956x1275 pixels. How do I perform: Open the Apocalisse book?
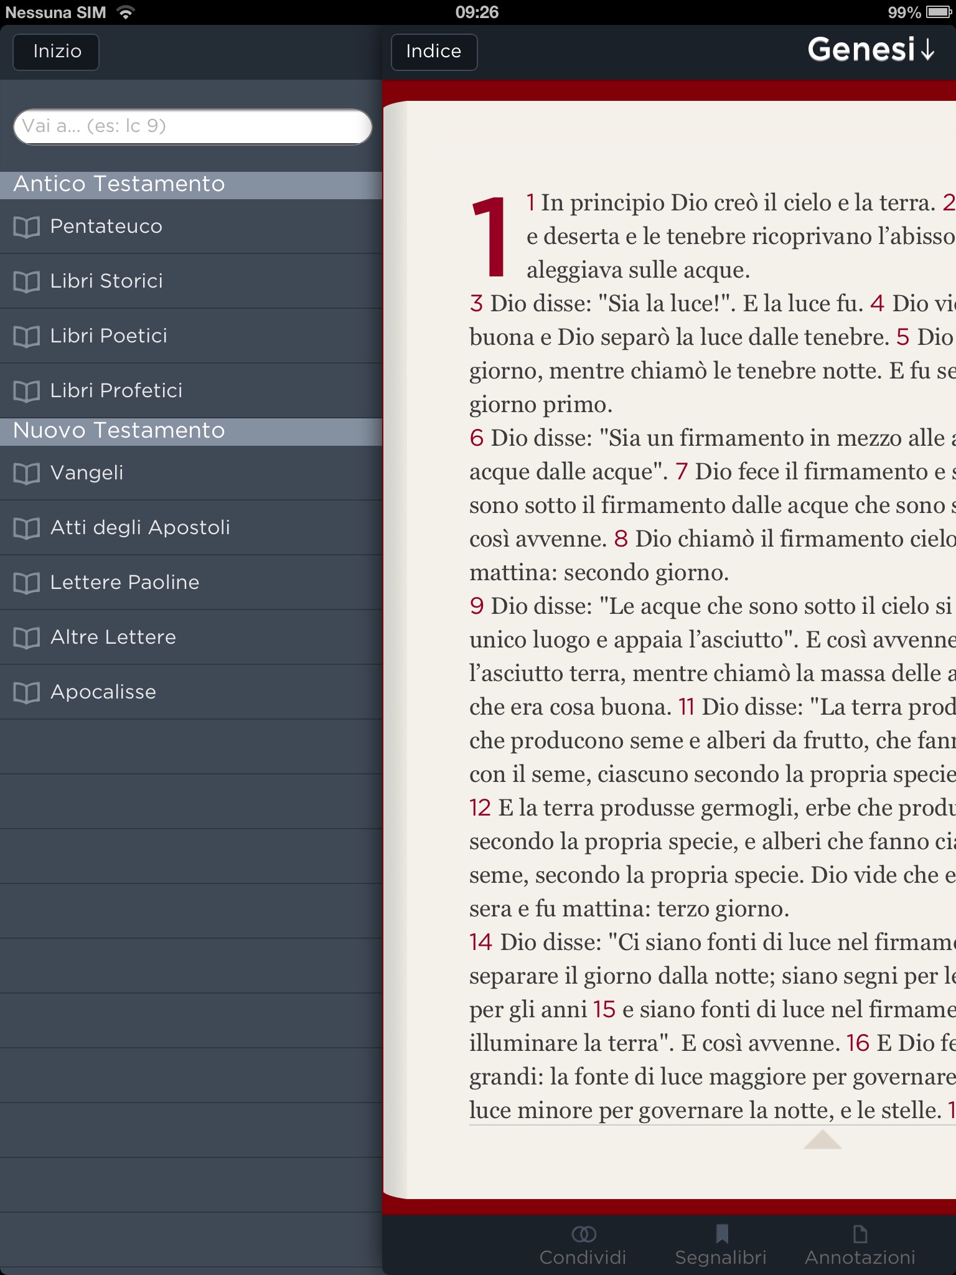(x=191, y=692)
